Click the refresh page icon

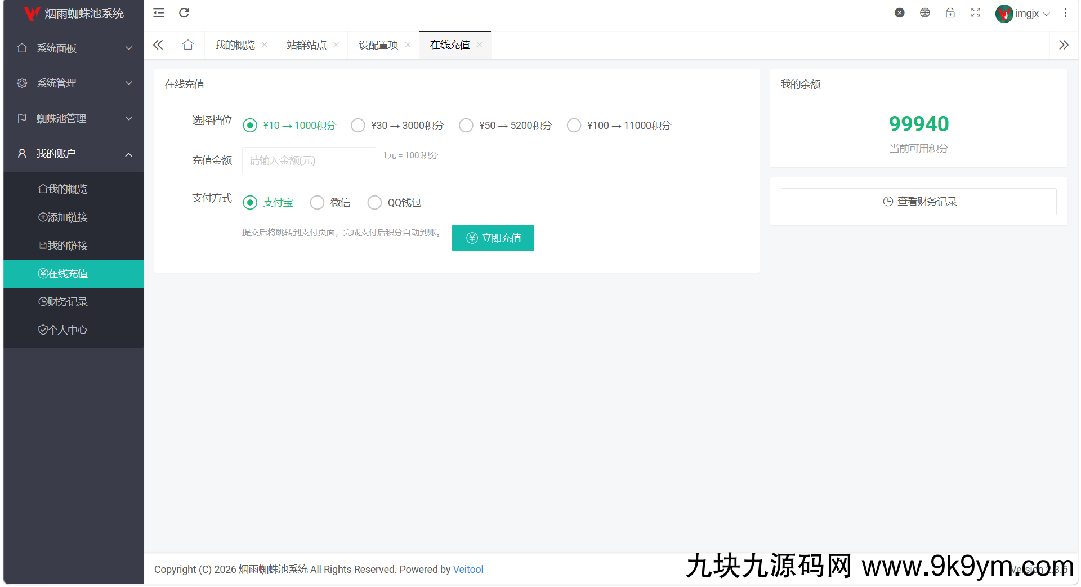tap(184, 13)
